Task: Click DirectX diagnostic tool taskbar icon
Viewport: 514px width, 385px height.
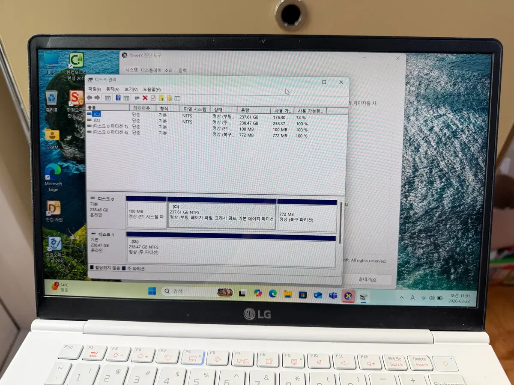Action: click(348, 296)
